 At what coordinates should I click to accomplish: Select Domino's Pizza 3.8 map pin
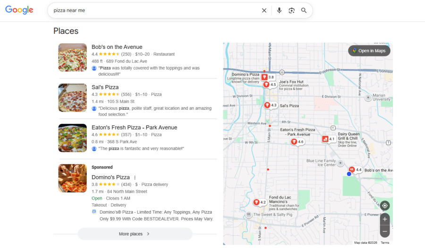(x=268, y=77)
